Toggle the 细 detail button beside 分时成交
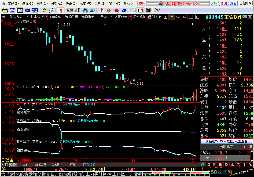254x177 pixels. (x=250, y=147)
